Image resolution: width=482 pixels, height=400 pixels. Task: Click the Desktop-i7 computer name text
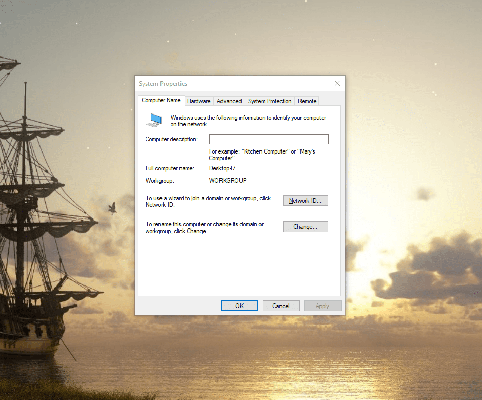223,168
